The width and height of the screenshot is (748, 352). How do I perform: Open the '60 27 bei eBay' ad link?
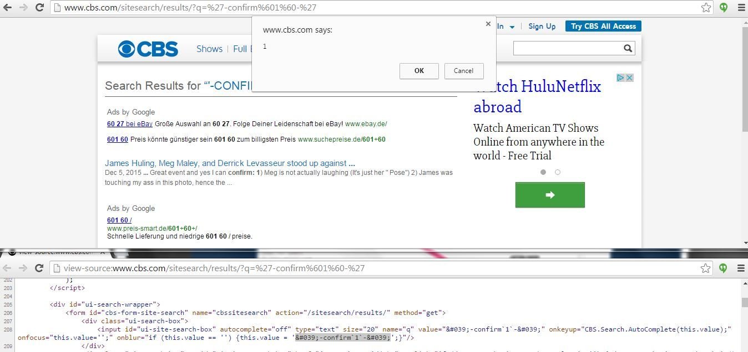130,124
